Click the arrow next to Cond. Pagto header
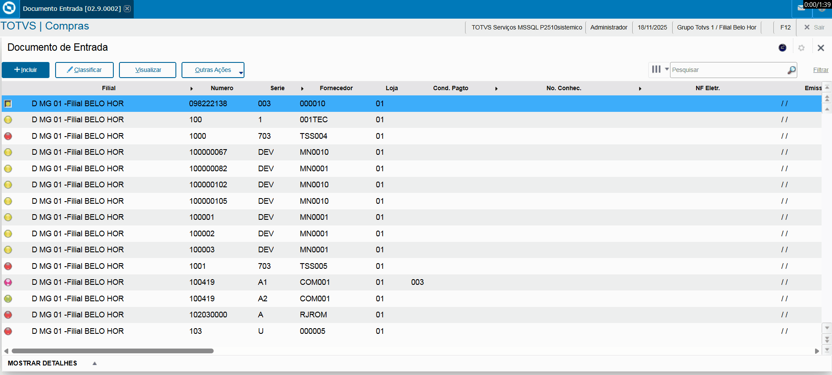This screenshot has width=832, height=375. (x=496, y=88)
